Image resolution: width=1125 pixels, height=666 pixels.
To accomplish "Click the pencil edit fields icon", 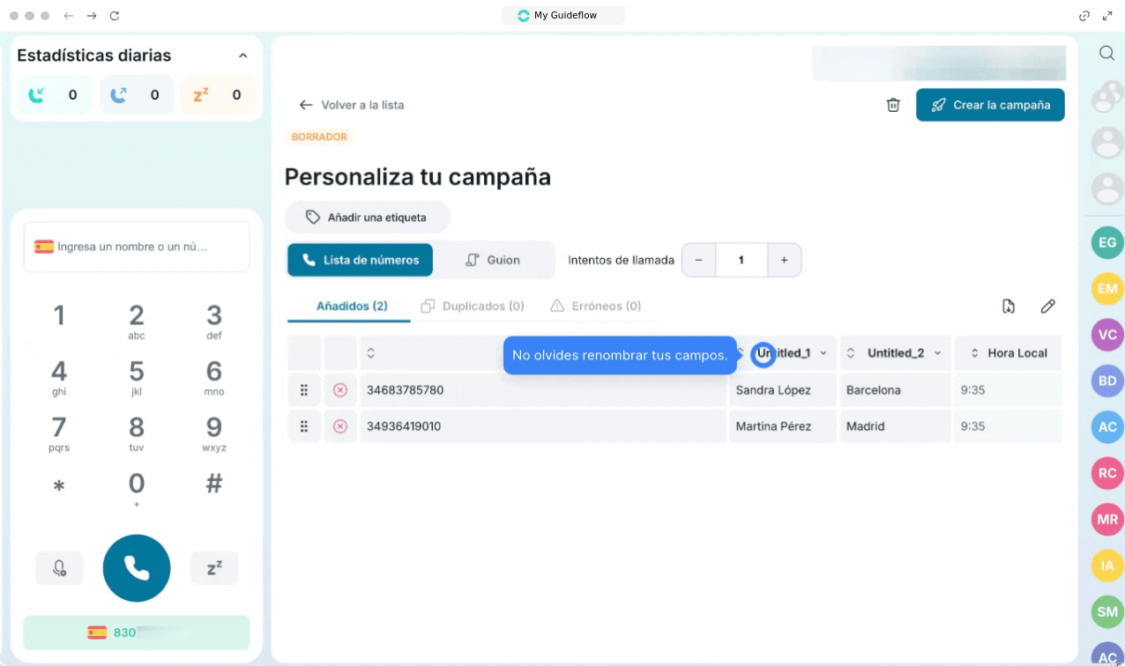I will pos(1047,307).
